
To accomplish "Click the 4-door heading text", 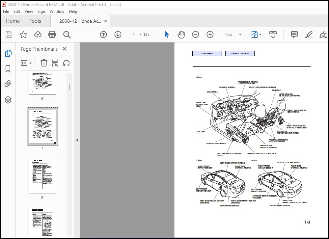I will [199, 160].
